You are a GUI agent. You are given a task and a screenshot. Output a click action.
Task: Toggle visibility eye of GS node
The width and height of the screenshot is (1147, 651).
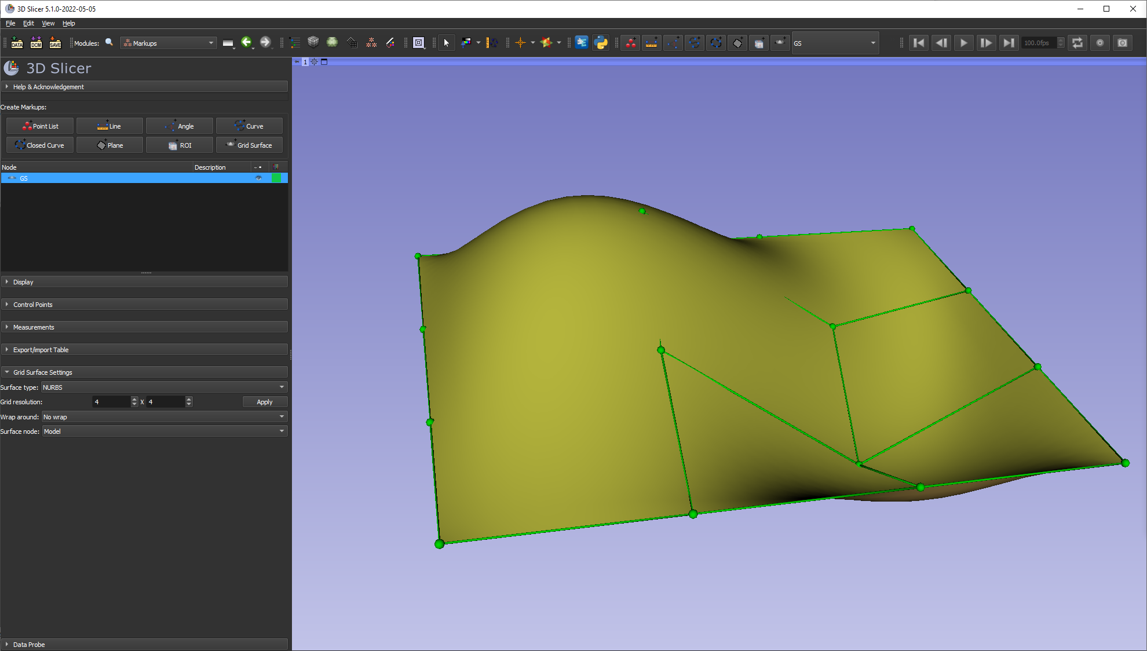(x=258, y=178)
